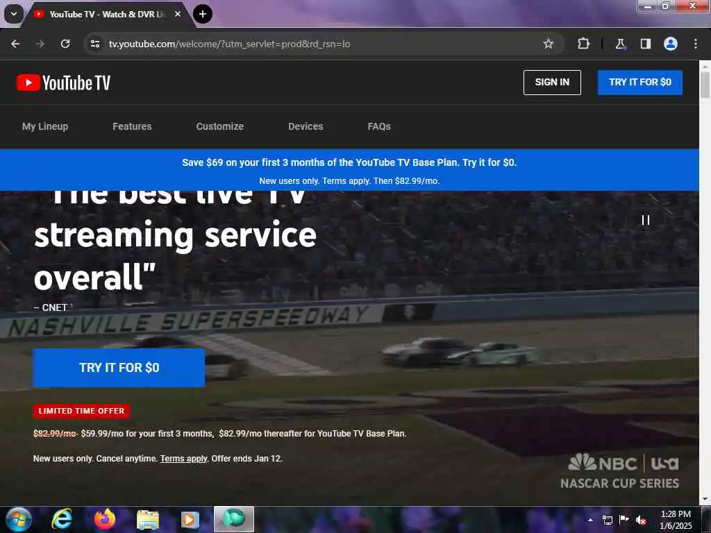Launch Firefox from taskbar
Image resolution: width=711 pixels, height=533 pixels.
tap(105, 519)
